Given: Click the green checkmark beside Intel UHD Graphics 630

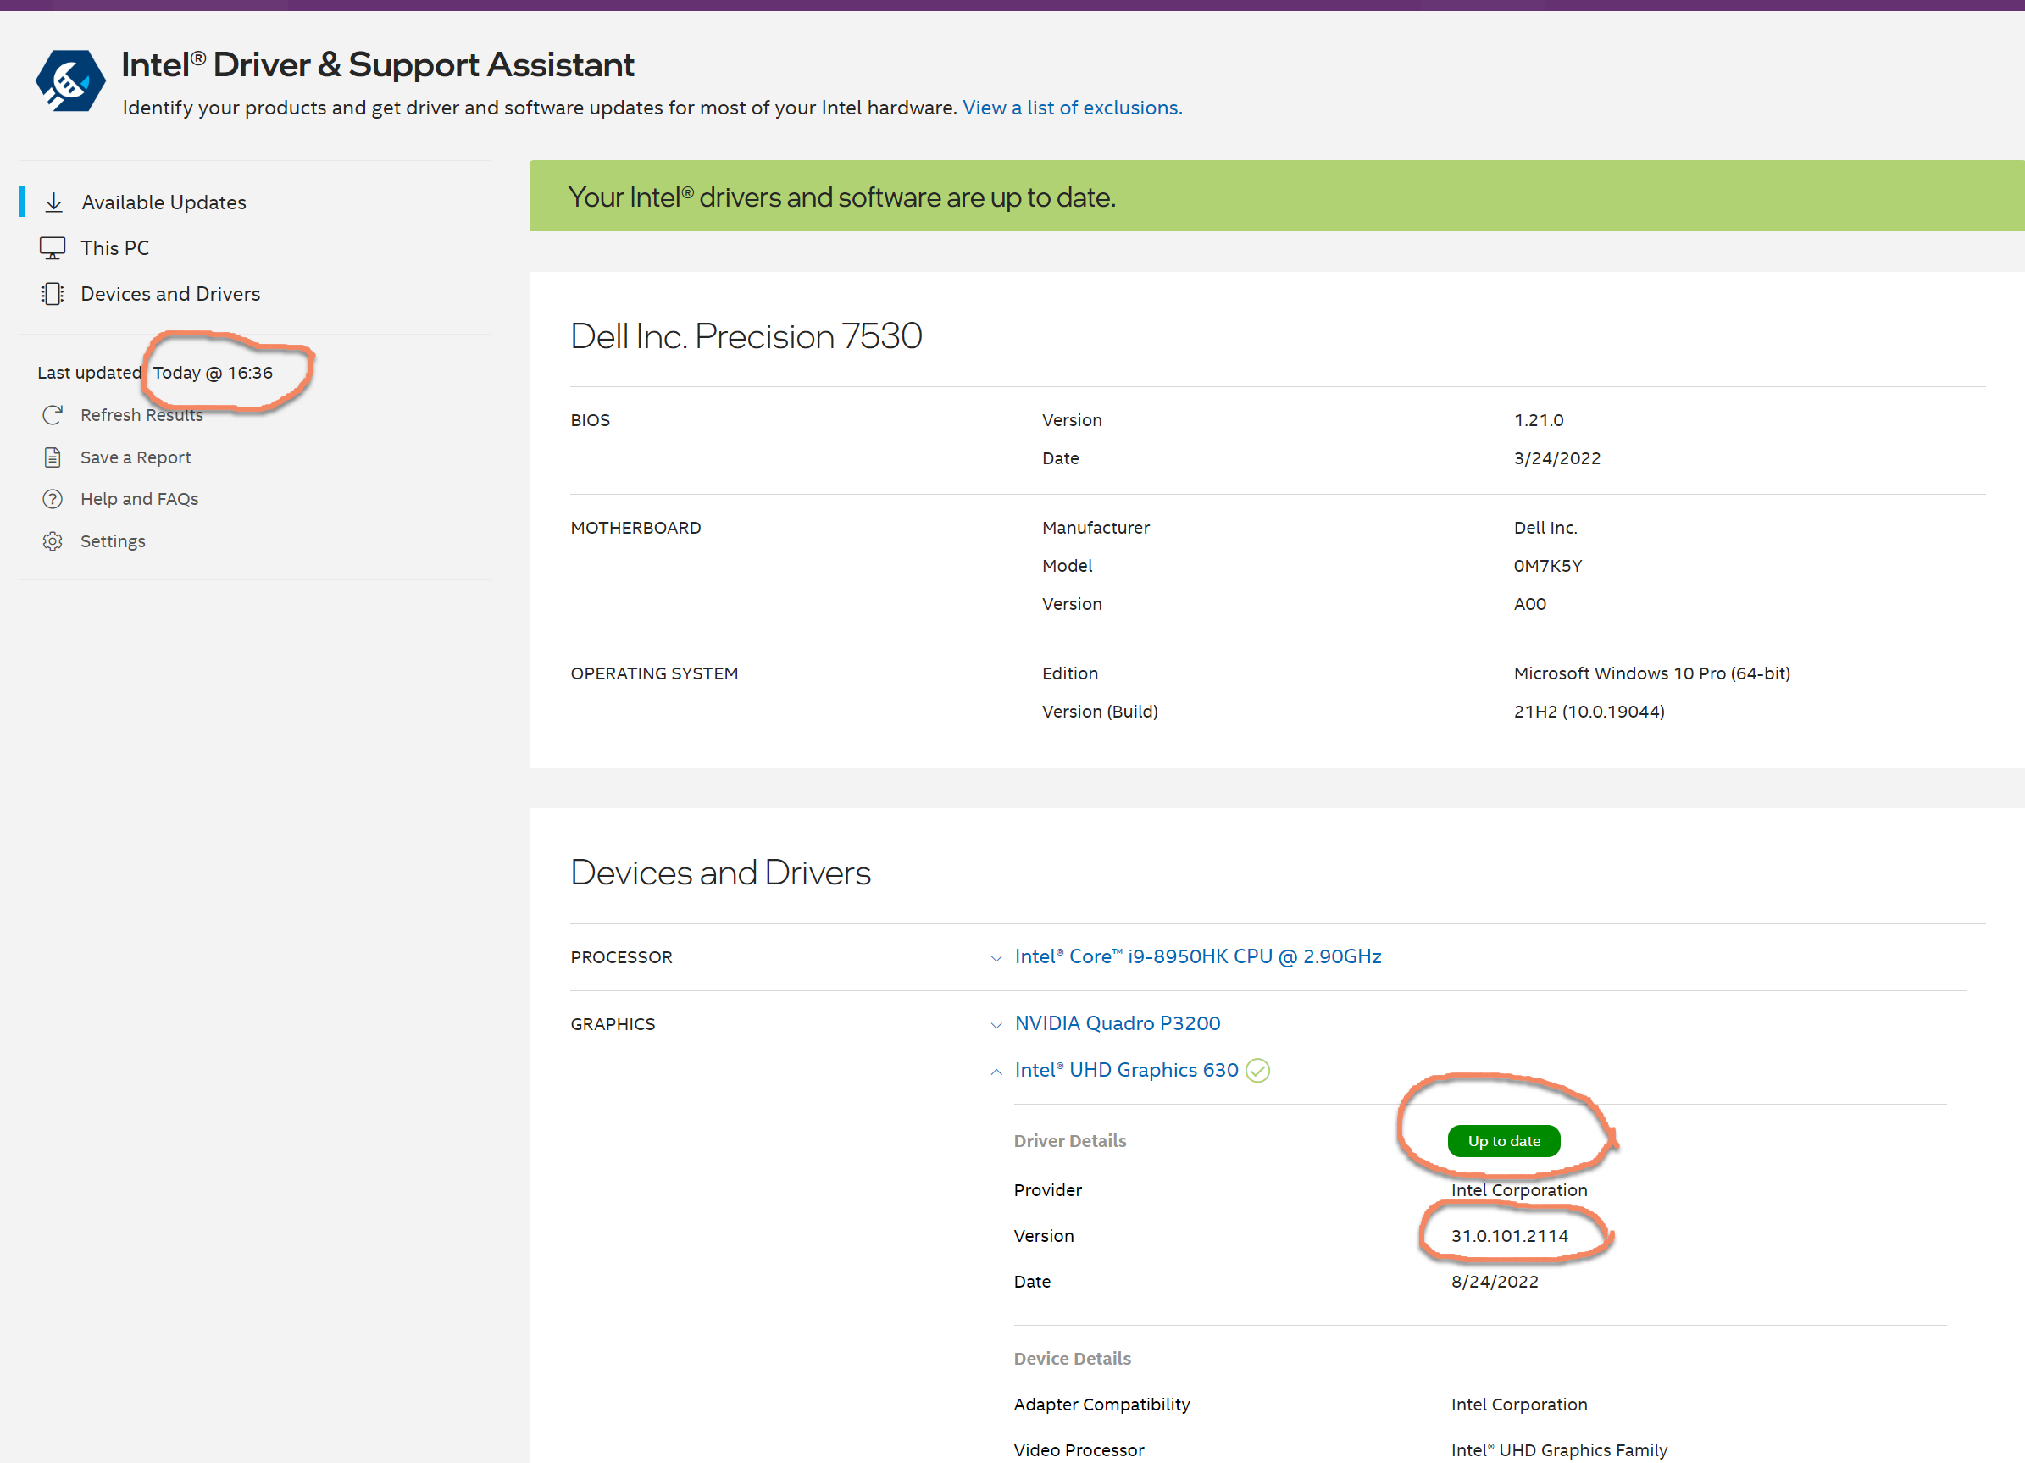Looking at the screenshot, I should pyautogui.click(x=1258, y=1069).
